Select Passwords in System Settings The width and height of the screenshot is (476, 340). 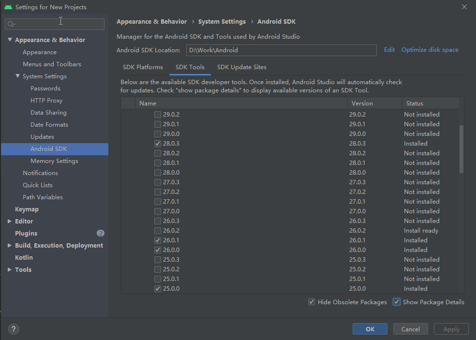pyautogui.click(x=45, y=89)
